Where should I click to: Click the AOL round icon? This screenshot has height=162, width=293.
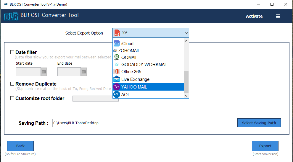click(x=117, y=94)
